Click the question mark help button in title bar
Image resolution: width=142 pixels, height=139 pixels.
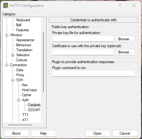[x=120, y=5]
